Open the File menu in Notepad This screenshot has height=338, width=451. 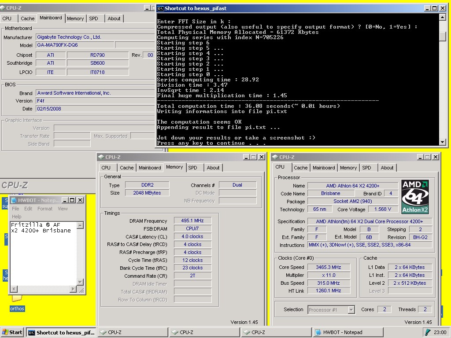click(15, 209)
